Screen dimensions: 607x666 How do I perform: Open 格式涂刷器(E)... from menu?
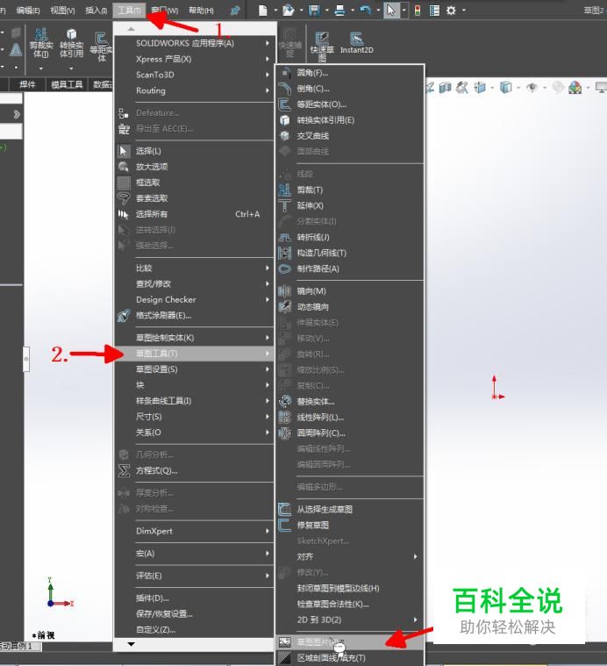[195, 315]
